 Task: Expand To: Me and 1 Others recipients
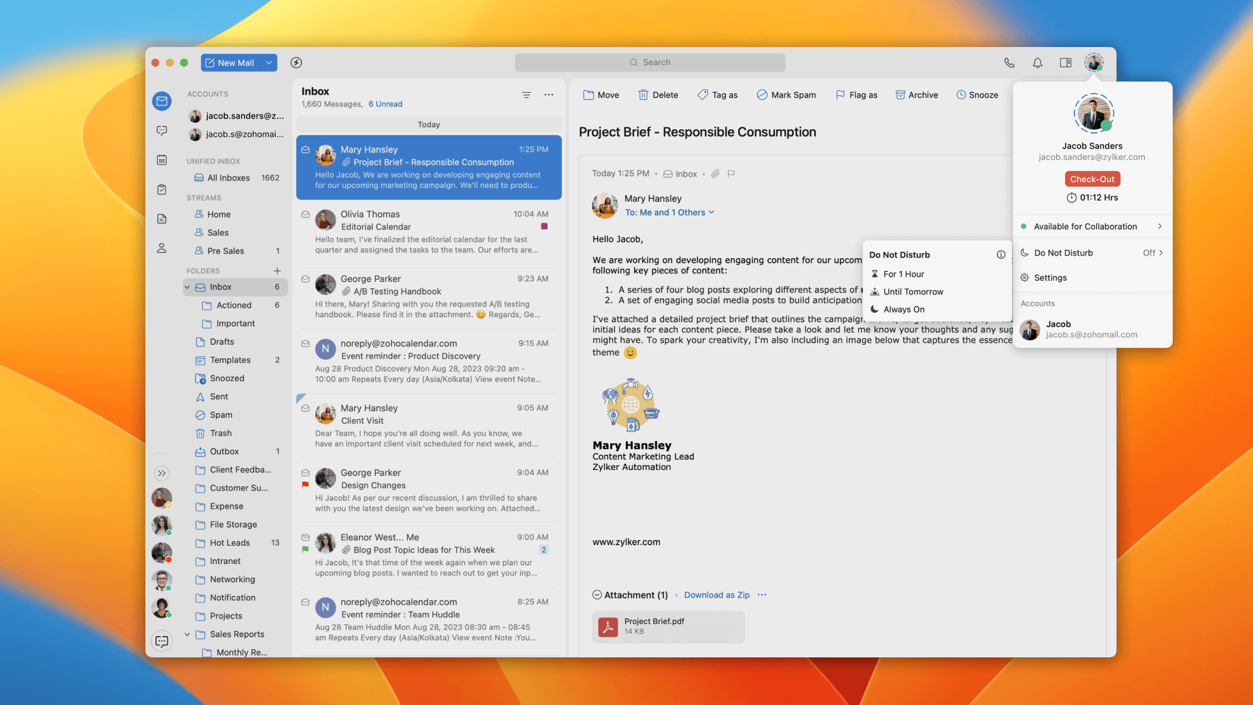click(x=669, y=212)
